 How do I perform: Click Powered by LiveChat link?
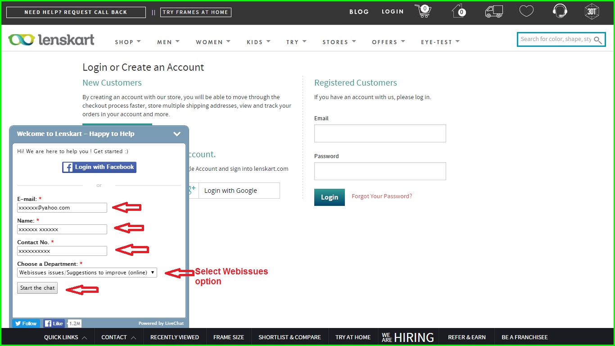(161, 323)
